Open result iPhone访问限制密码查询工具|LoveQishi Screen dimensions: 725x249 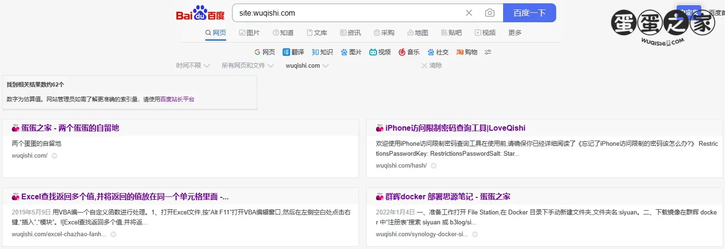pos(455,128)
